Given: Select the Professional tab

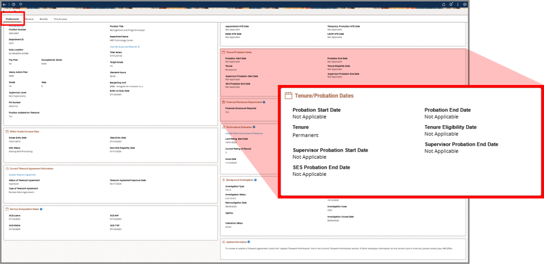Looking at the screenshot, I should pos(13,19).
